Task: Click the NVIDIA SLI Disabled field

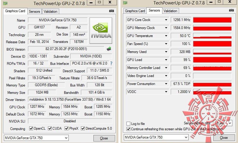Action: [x=70, y=121]
